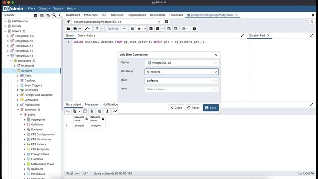
Task: Open the Server dropdown showing PostgreSQL 13
Action: [x=181, y=63]
